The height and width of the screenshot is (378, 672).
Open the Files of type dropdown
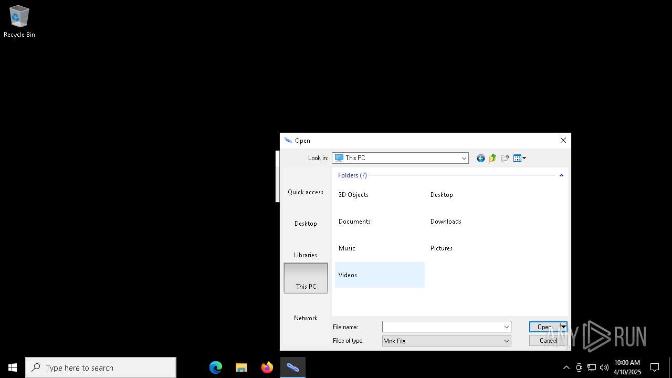(447, 341)
